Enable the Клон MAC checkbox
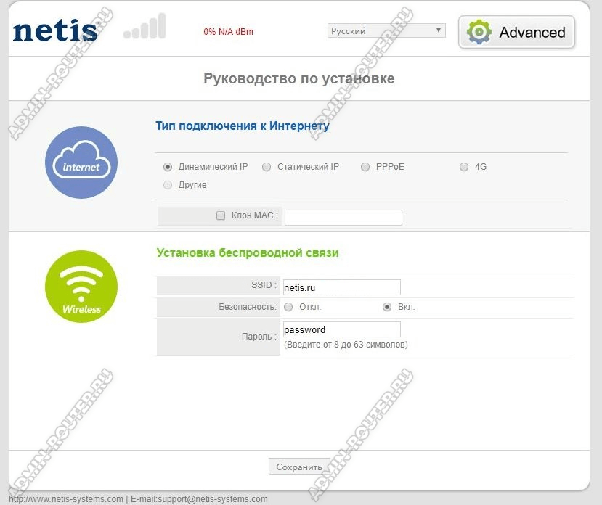 point(221,215)
